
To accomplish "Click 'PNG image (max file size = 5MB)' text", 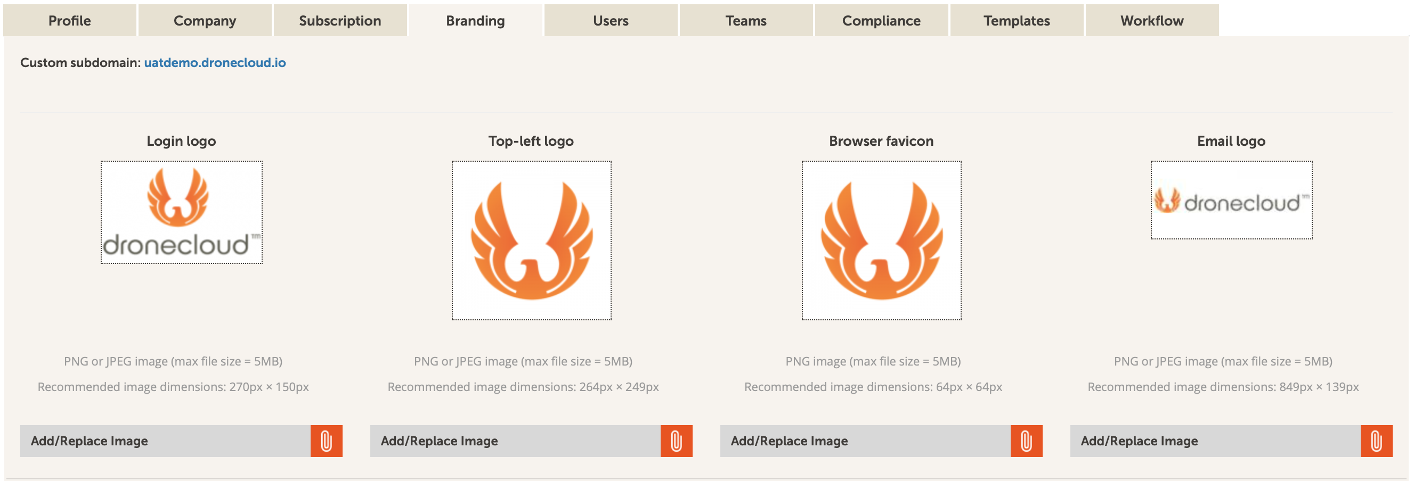I will [873, 361].
